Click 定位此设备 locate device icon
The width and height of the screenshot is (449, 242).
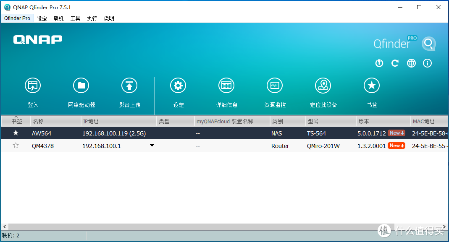[323, 86]
